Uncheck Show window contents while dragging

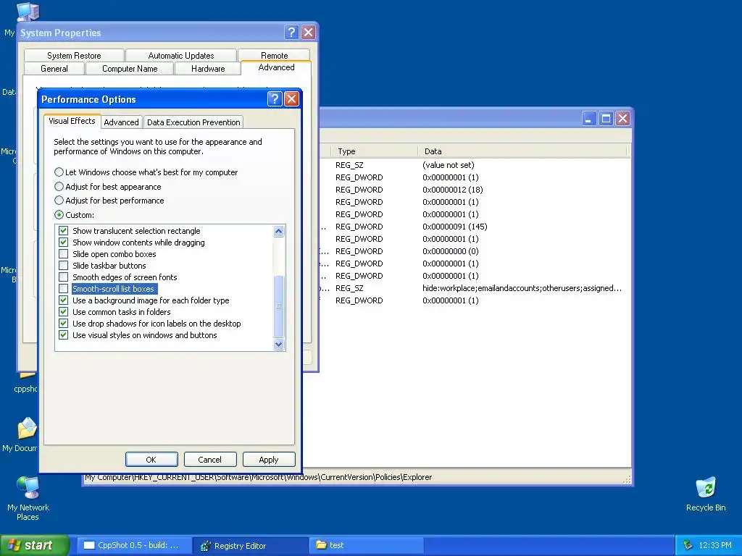[x=64, y=242]
